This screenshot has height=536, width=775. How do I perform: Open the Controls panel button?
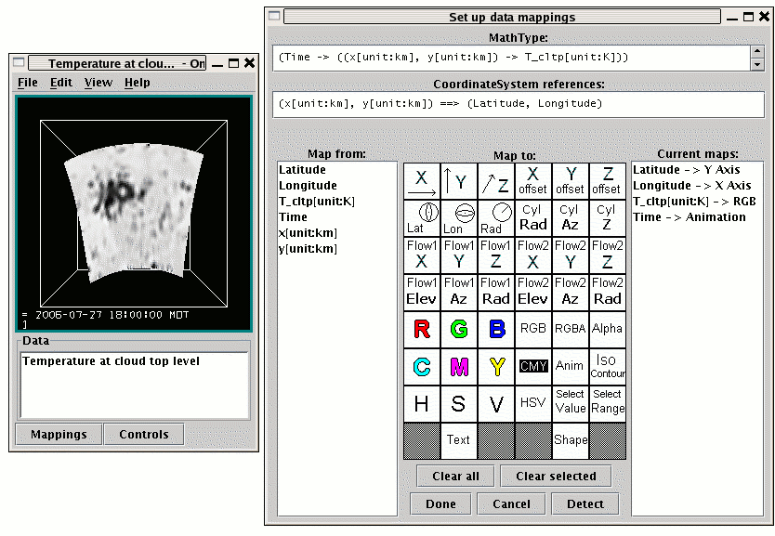click(144, 434)
